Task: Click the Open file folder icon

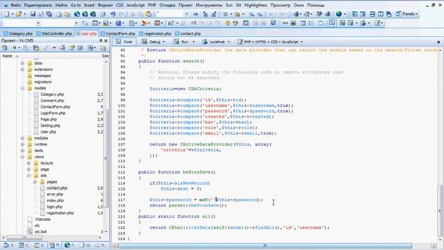Action: click(19, 14)
